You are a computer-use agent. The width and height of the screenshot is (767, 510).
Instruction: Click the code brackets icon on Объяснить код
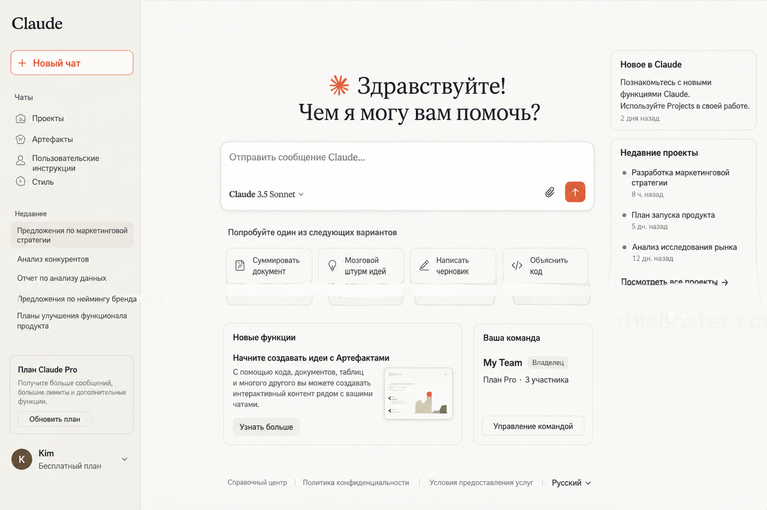pyautogui.click(x=517, y=265)
